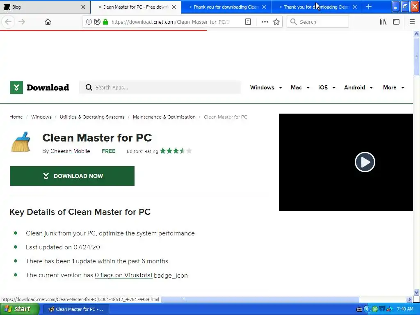The width and height of the screenshot is (420, 315).
Task: Click the magnifier in Search Apps
Action: [89, 87]
